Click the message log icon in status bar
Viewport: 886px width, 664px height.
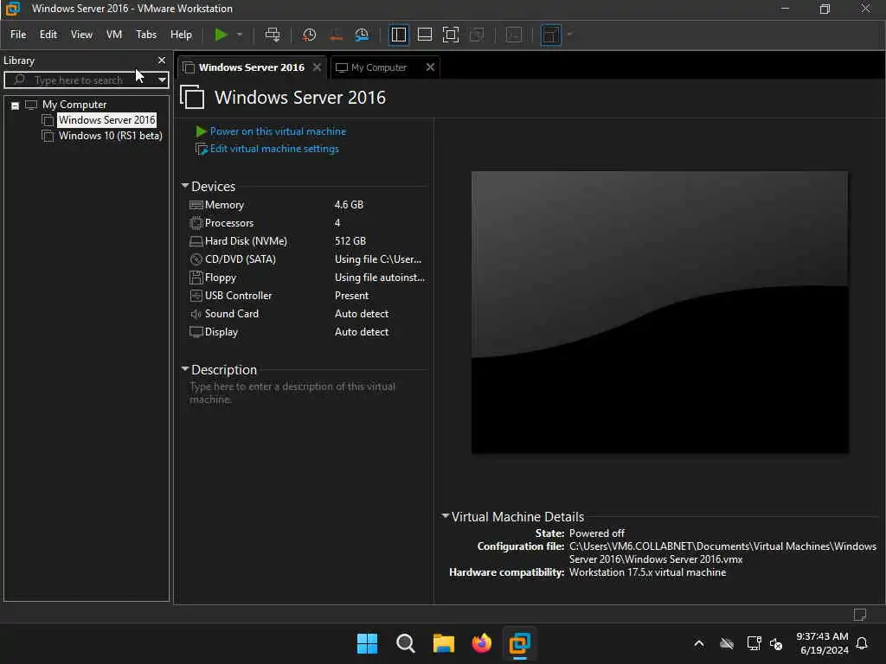pos(860,615)
